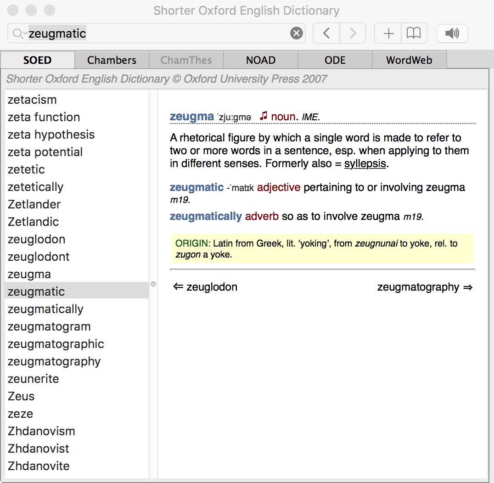Select zeta hypothesis in the word list

[x=77, y=135]
